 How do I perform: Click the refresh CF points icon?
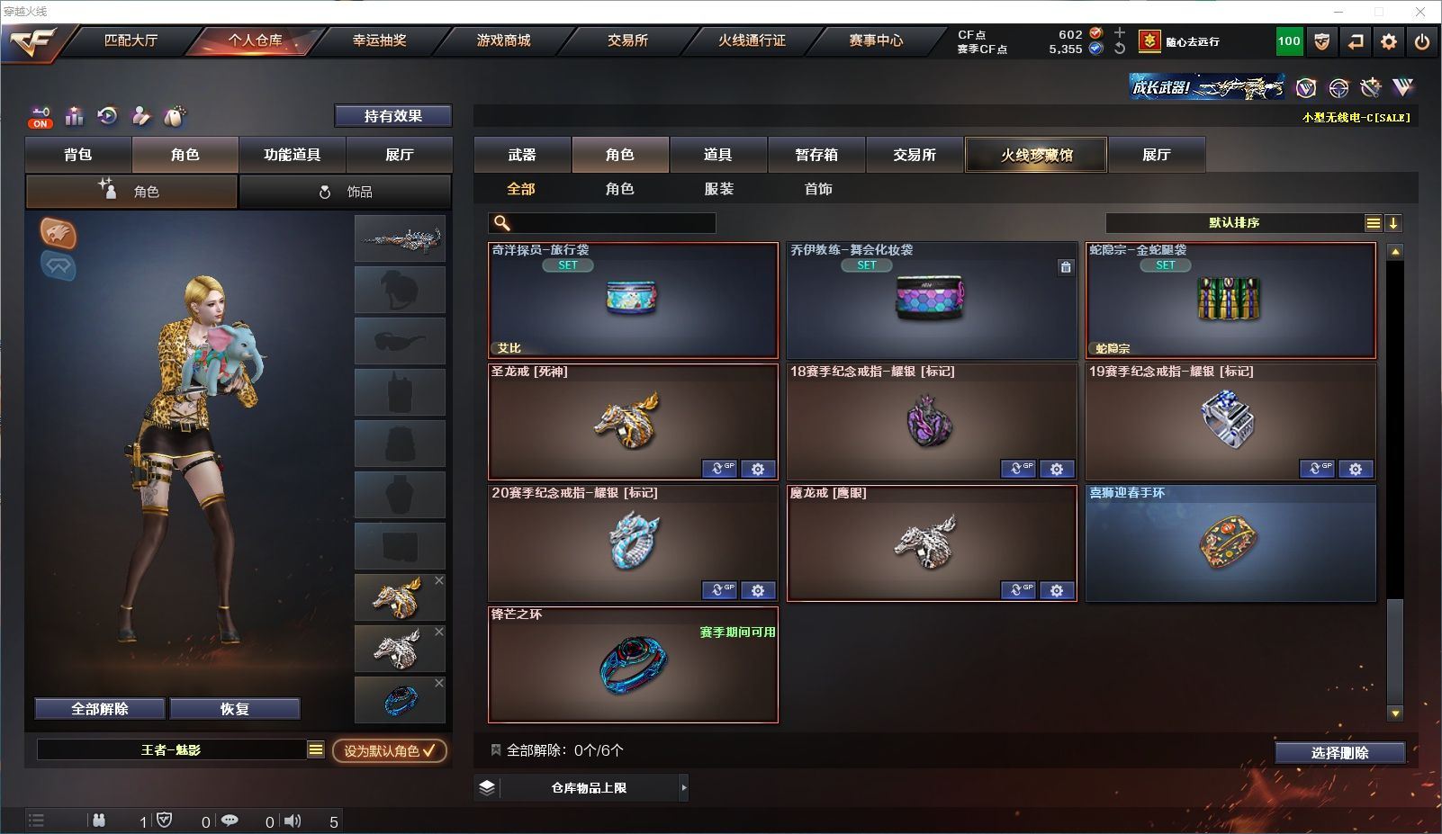[x=1120, y=49]
